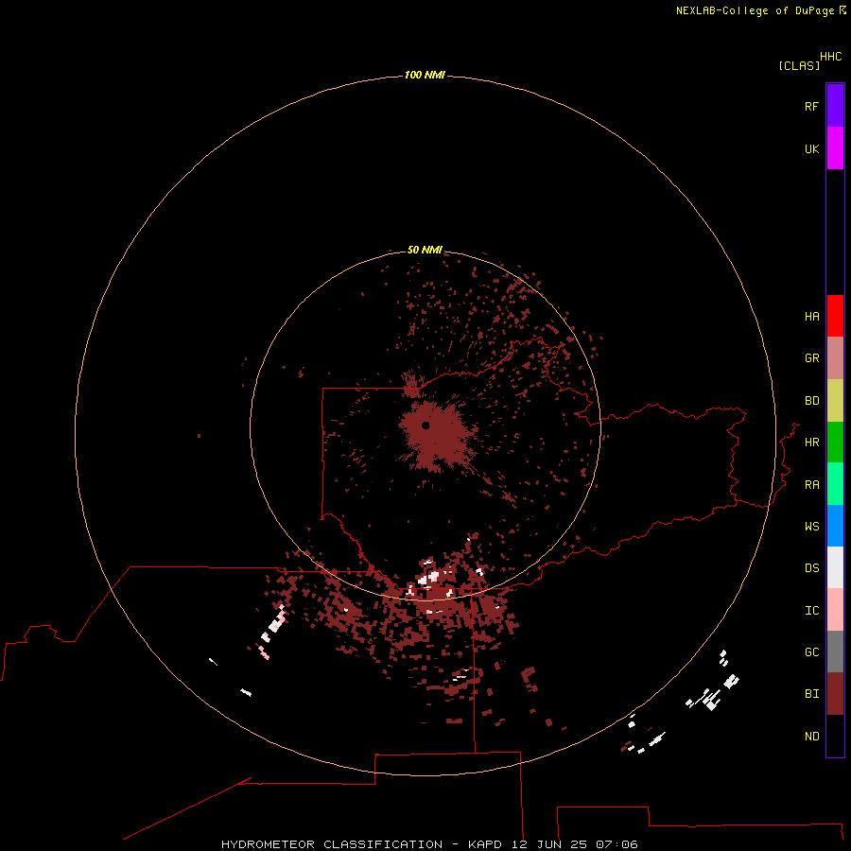This screenshot has width=851, height=851.
Task: Click the RF legend label
Action: 811,106
